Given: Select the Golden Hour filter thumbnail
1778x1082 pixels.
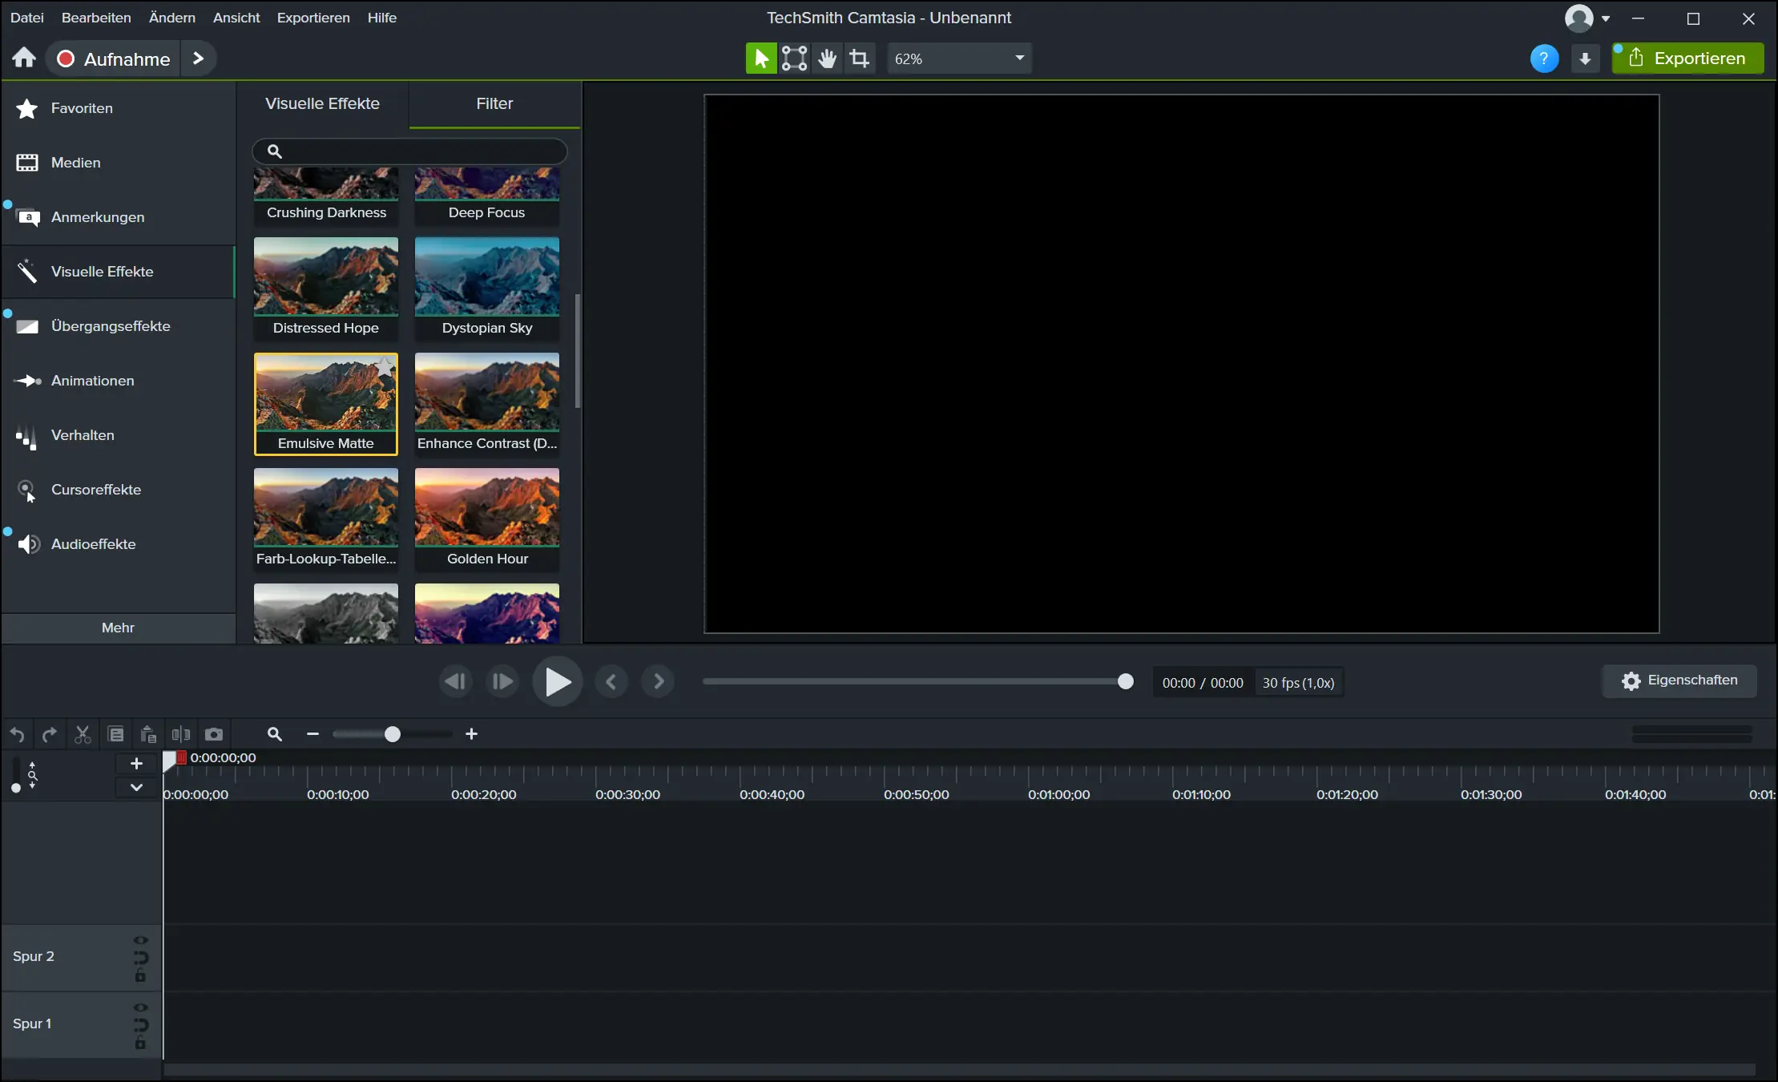Looking at the screenshot, I should coord(487,509).
